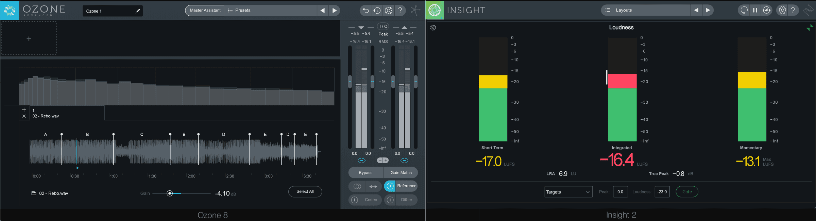Click Integrated -16.4 LUFS readout
816x221 pixels.
[x=617, y=160]
